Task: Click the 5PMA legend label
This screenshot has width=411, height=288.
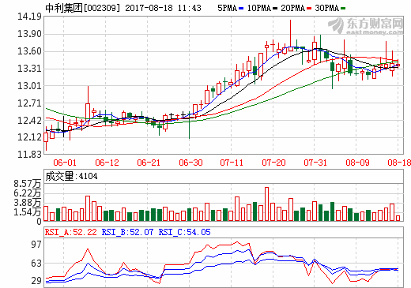Action: click(227, 8)
